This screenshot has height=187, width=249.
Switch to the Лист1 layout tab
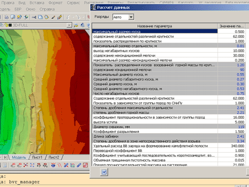pyautogui.click(x=37, y=157)
